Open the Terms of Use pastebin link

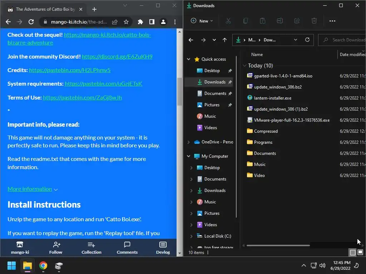tap(83, 97)
